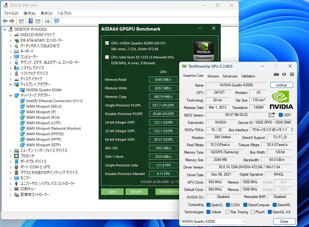
Task: Expand the モニター node
Action: (10, 178)
